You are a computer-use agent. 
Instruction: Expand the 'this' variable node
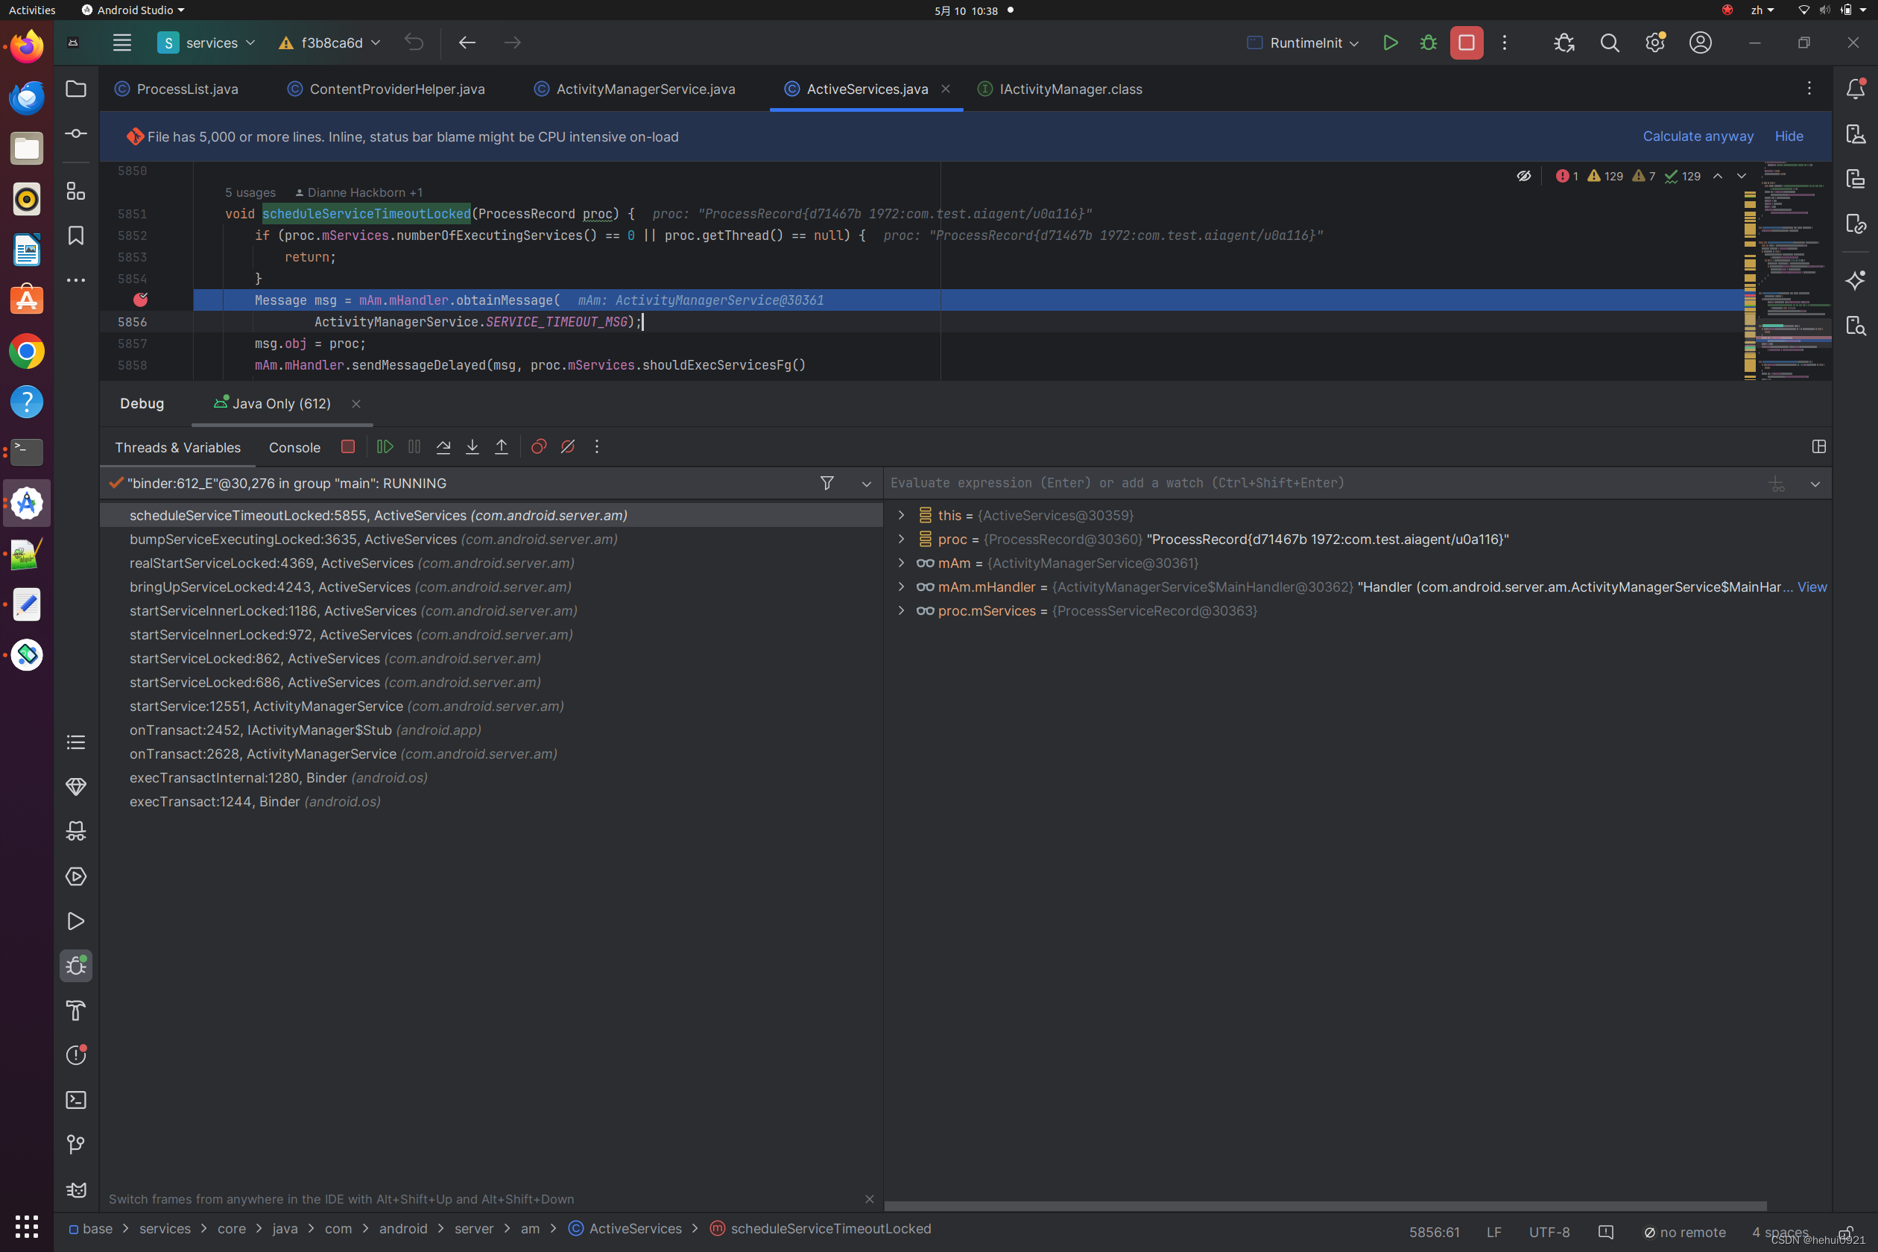[902, 515]
